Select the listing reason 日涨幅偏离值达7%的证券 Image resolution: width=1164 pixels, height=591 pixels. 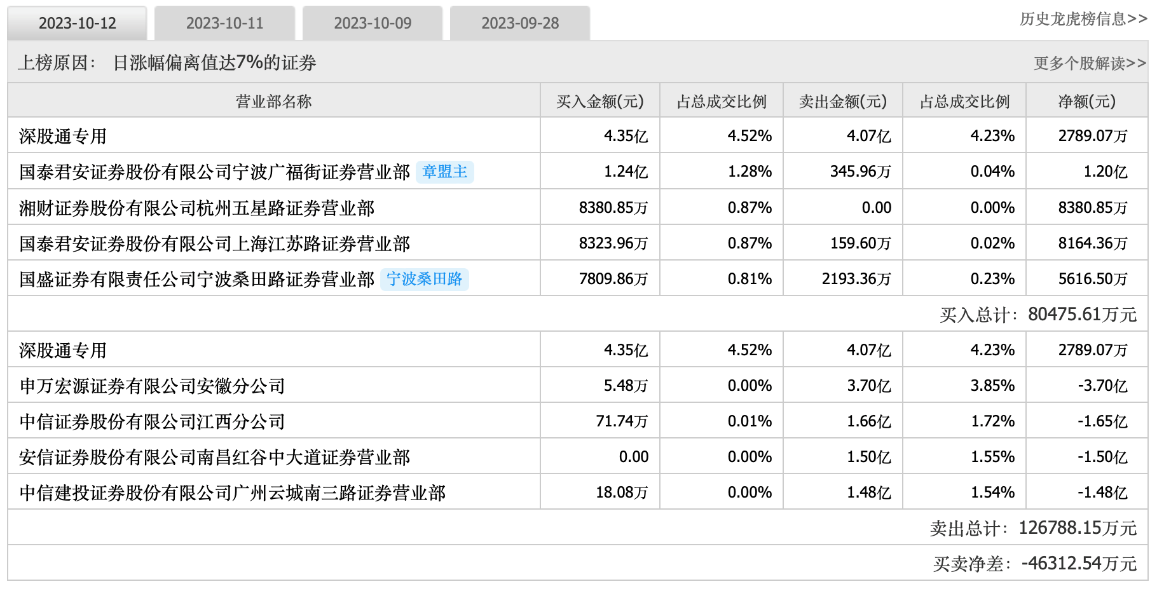(x=215, y=62)
